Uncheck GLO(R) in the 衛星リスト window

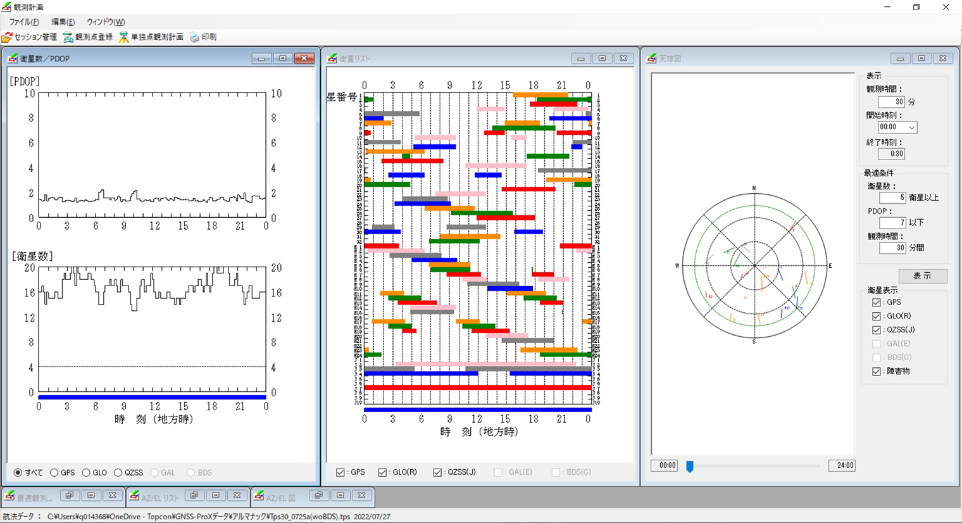coord(382,472)
